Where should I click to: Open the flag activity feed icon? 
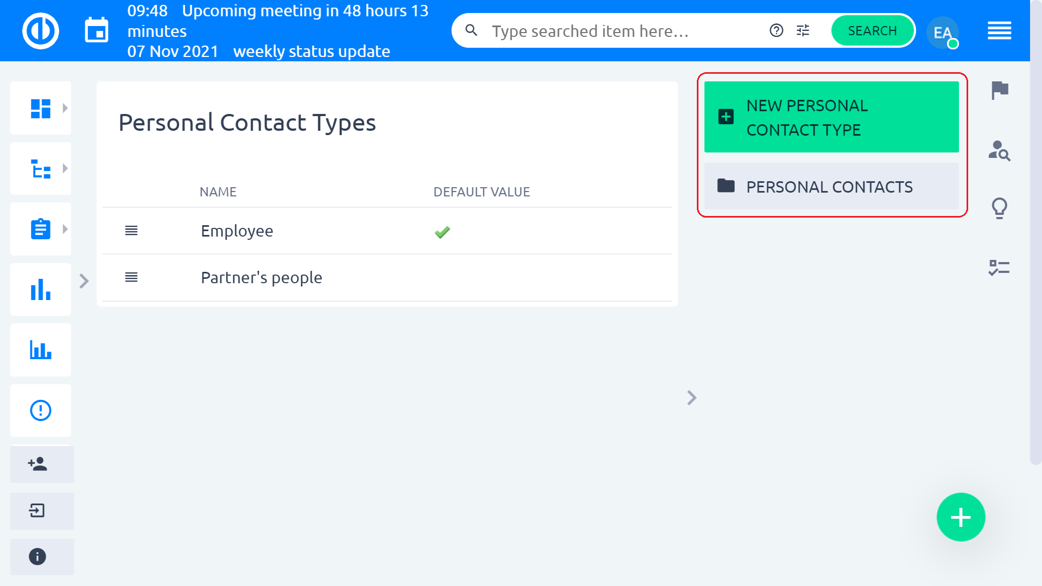click(999, 90)
